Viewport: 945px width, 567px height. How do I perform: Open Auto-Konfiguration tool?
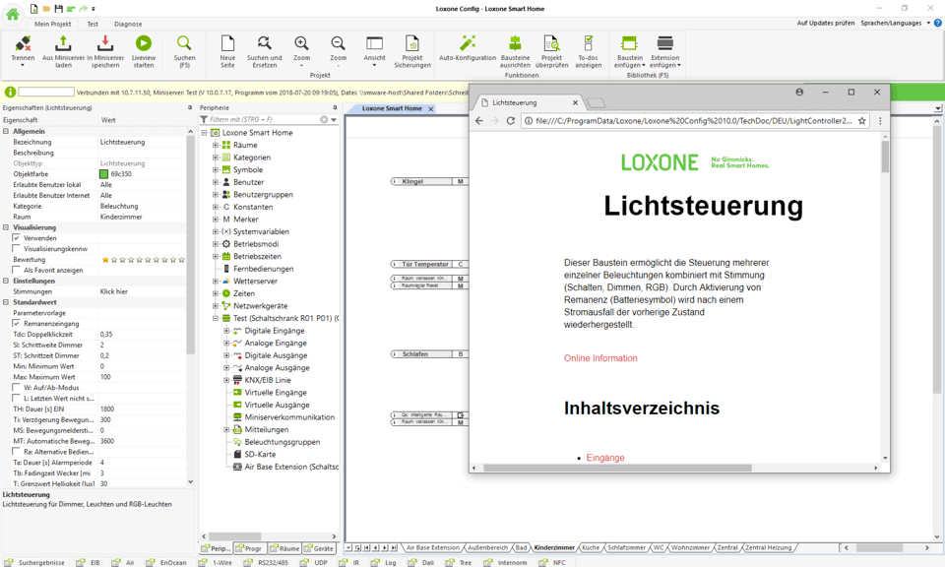click(468, 44)
